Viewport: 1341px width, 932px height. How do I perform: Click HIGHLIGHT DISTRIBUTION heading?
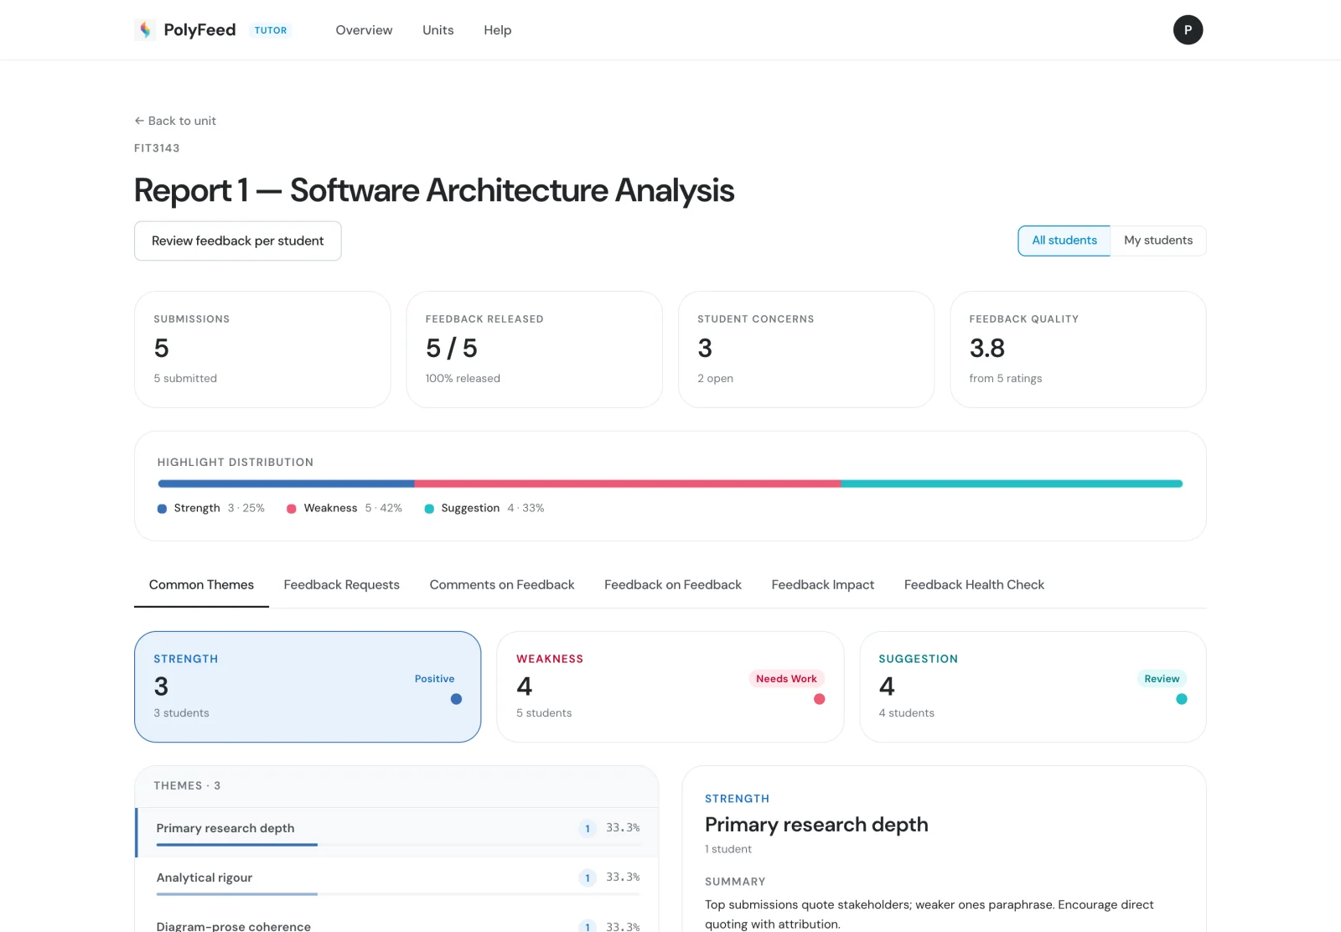(x=236, y=463)
